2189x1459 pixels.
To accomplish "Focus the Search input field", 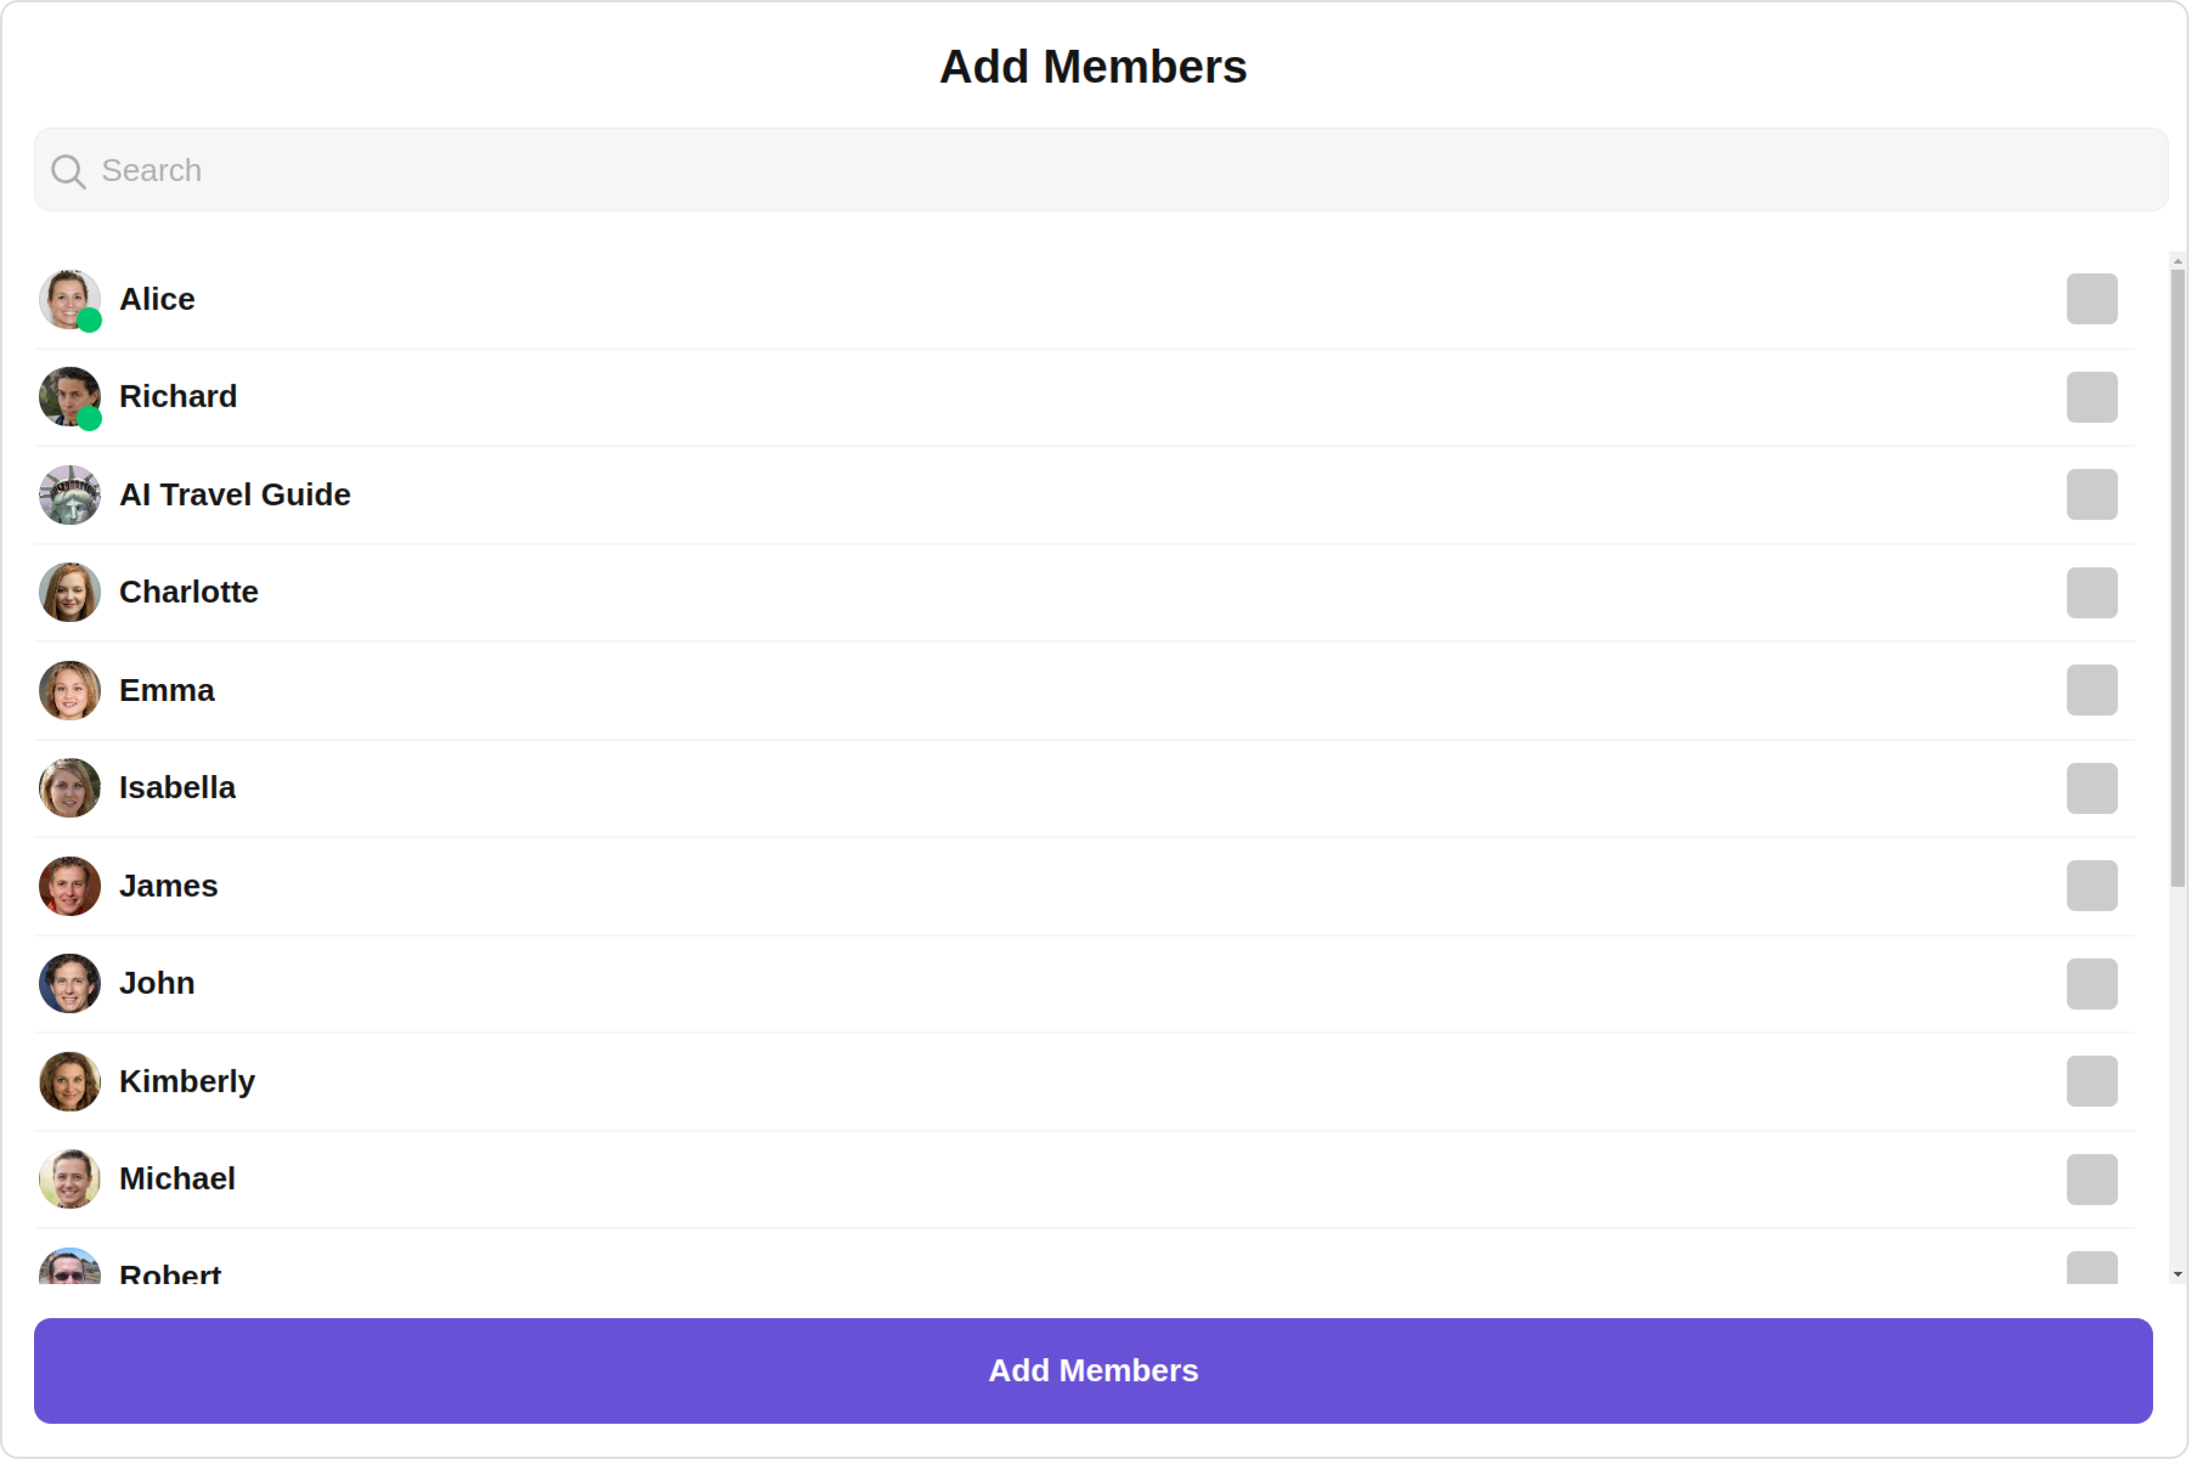I will click(x=1117, y=170).
